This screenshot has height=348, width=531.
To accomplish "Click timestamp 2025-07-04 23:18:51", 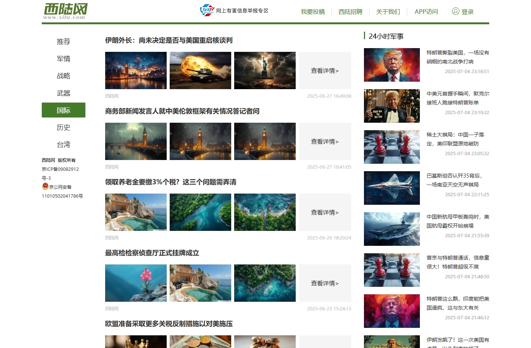I will [x=467, y=71].
